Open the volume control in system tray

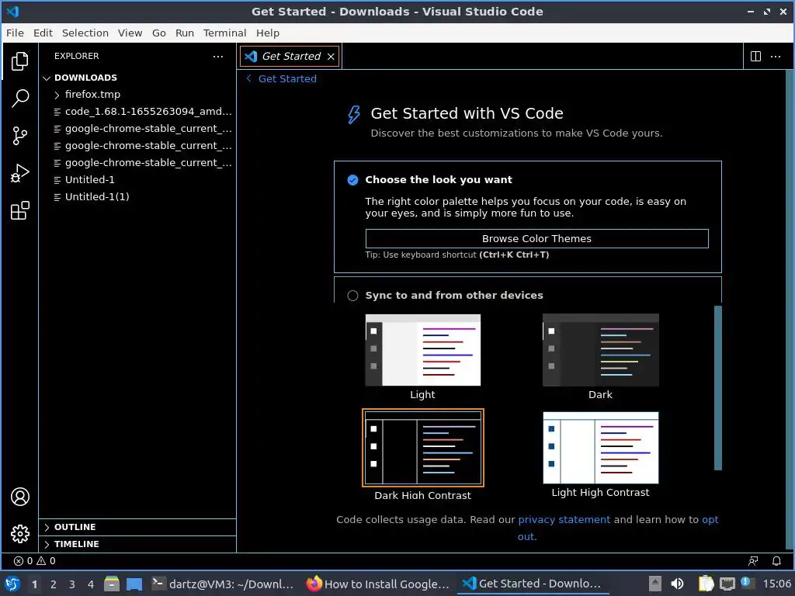(x=677, y=584)
